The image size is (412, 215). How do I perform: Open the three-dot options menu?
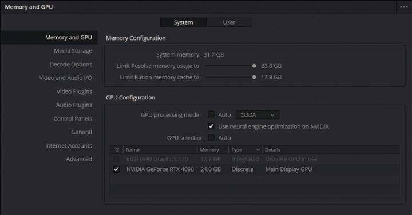404,7
